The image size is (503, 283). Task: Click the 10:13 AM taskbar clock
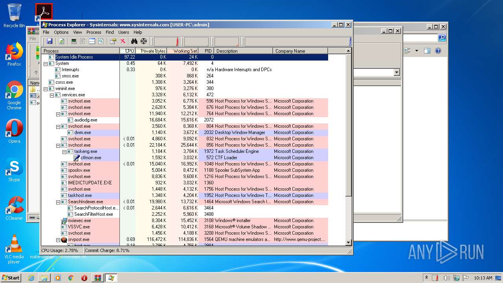483,277
